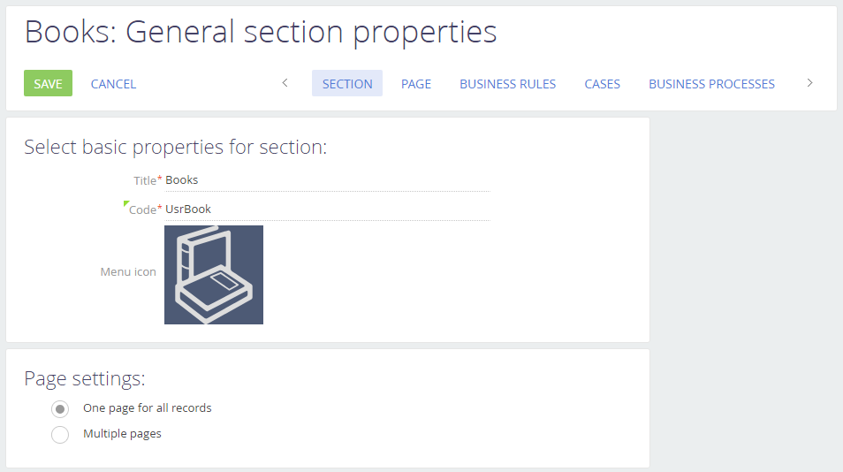Click the green corner marker beside Code
The image size is (843, 472).
[x=126, y=204]
